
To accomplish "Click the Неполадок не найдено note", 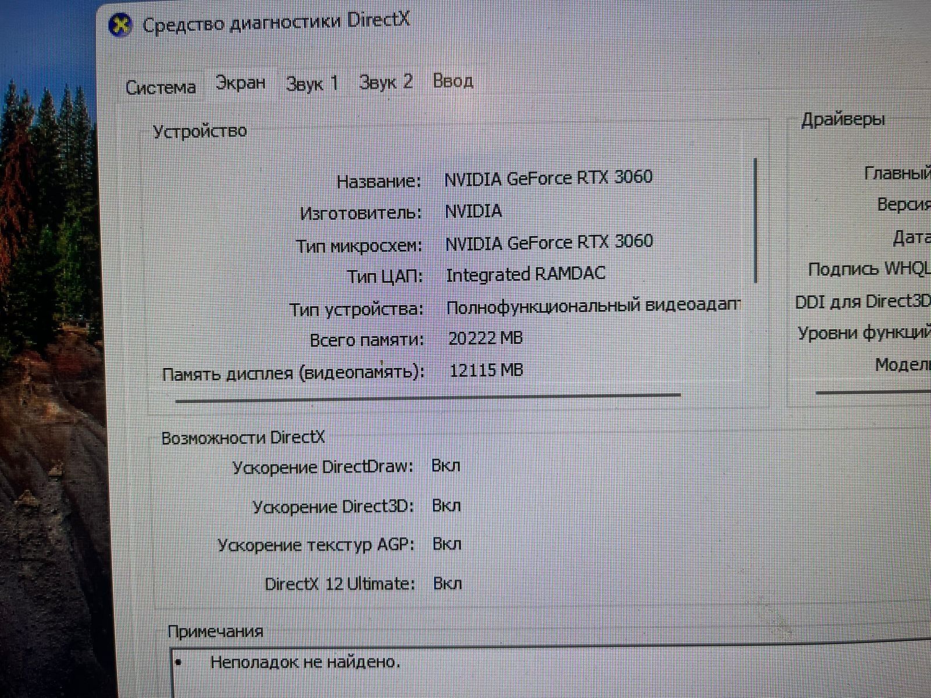I will click(305, 662).
